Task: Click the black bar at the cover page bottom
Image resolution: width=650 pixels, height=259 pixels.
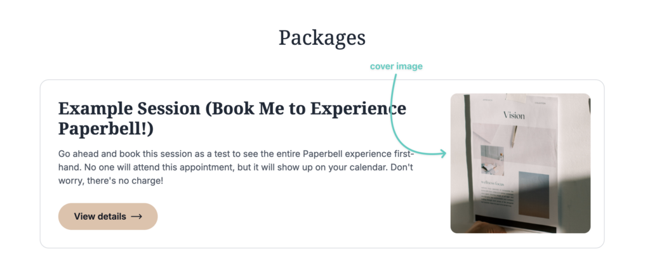Action: point(513,220)
